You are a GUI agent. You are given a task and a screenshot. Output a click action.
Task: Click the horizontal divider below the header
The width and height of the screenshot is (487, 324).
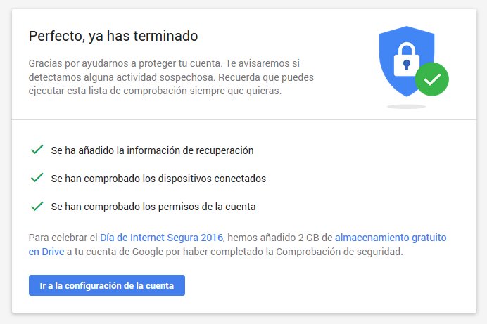(x=244, y=119)
